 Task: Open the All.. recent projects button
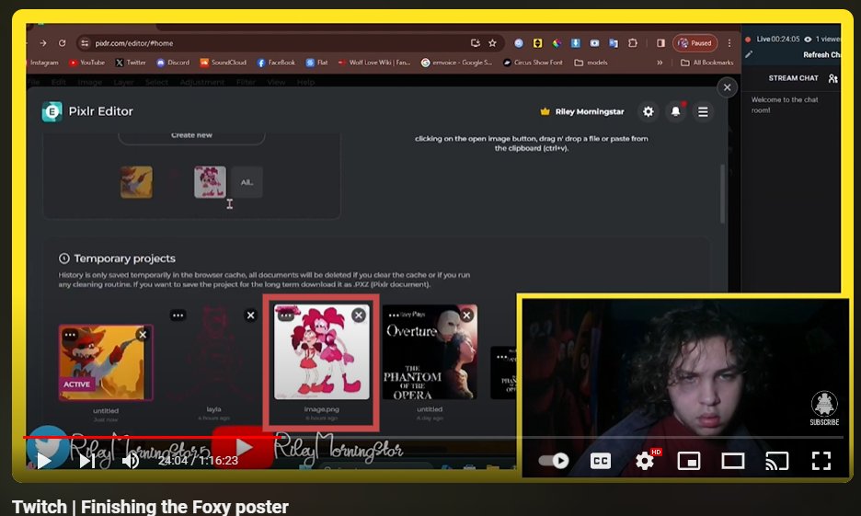(x=247, y=182)
